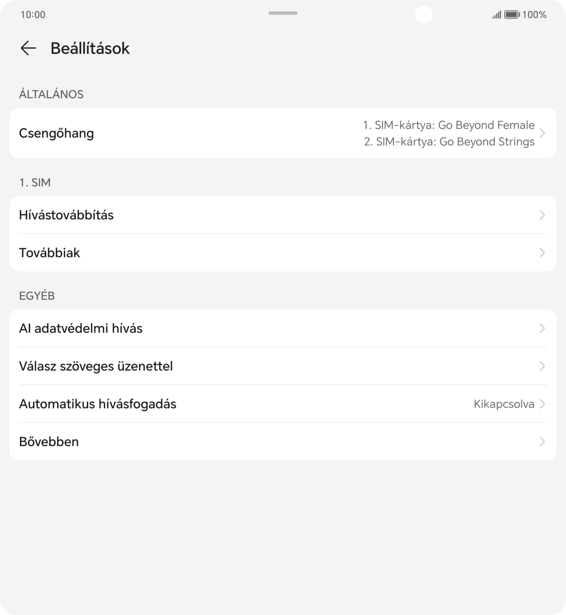The height and width of the screenshot is (615, 566).
Task: Click chevron next to Csengőhang
Action: pyautogui.click(x=542, y=133)
